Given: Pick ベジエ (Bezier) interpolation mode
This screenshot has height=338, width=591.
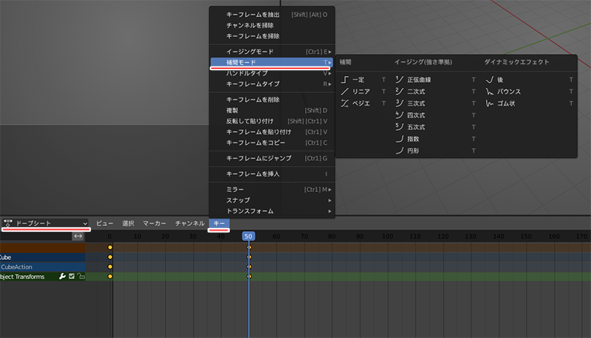Looking at the screenshot, I should (x=361, y=103).
